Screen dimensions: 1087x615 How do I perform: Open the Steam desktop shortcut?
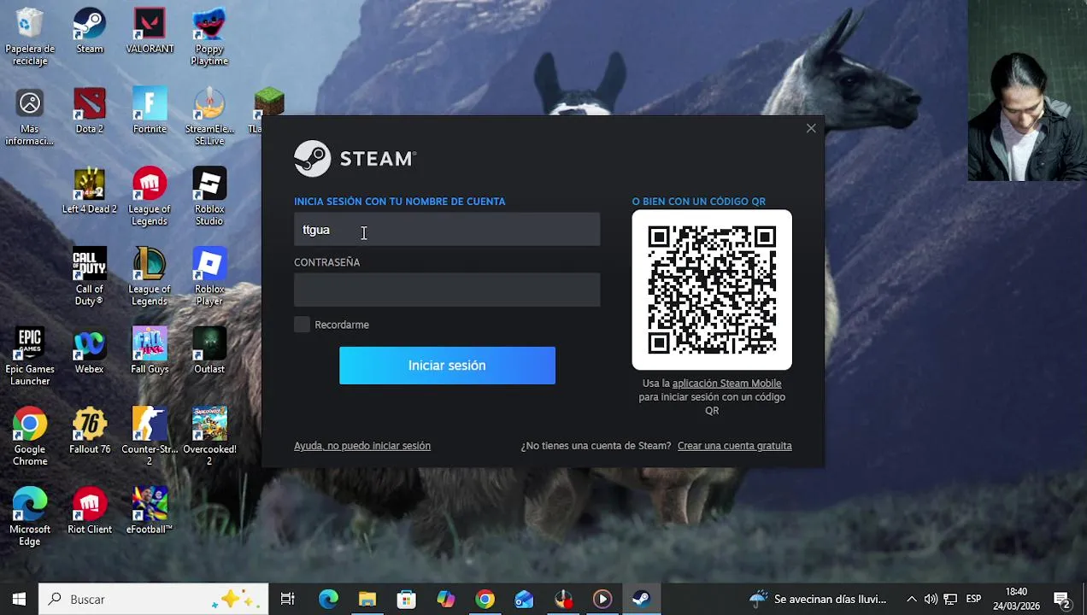point(90,31)
